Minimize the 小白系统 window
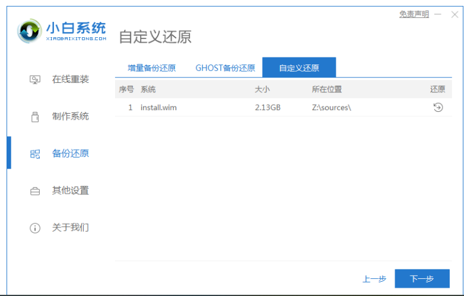The image size is (464, 296). [440, 15]
